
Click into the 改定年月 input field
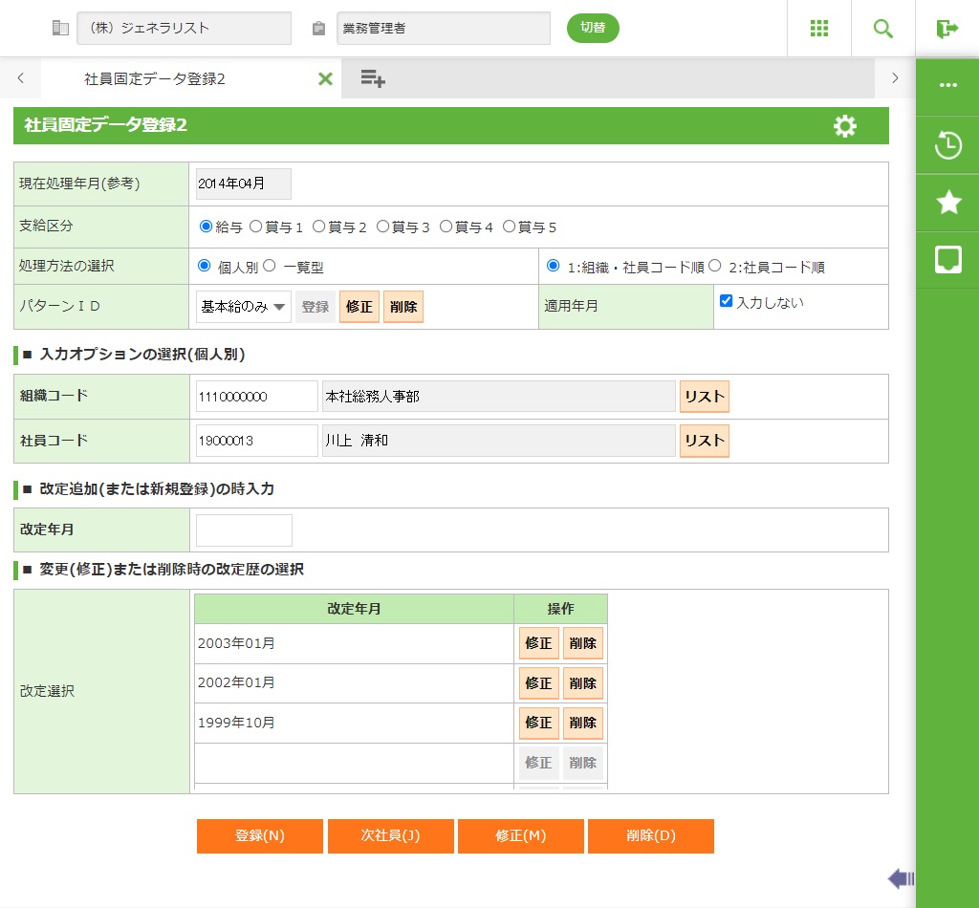[244, 530]
